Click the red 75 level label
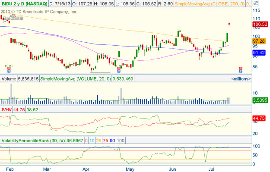The image size is (270, 172). [x=105, y=141]
